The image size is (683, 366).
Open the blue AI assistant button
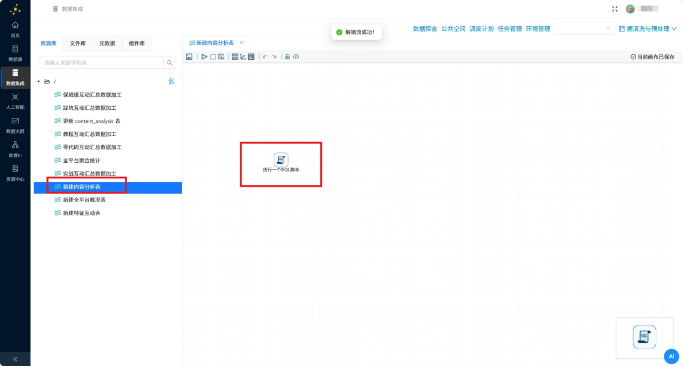coord(671,356)
